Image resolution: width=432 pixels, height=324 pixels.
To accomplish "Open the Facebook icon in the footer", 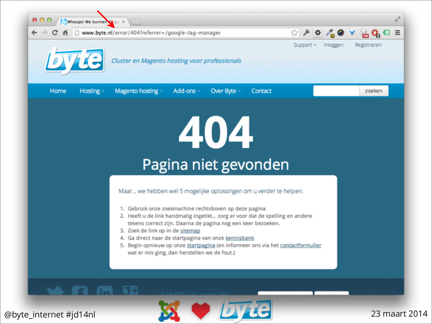I will pos(80,290).
